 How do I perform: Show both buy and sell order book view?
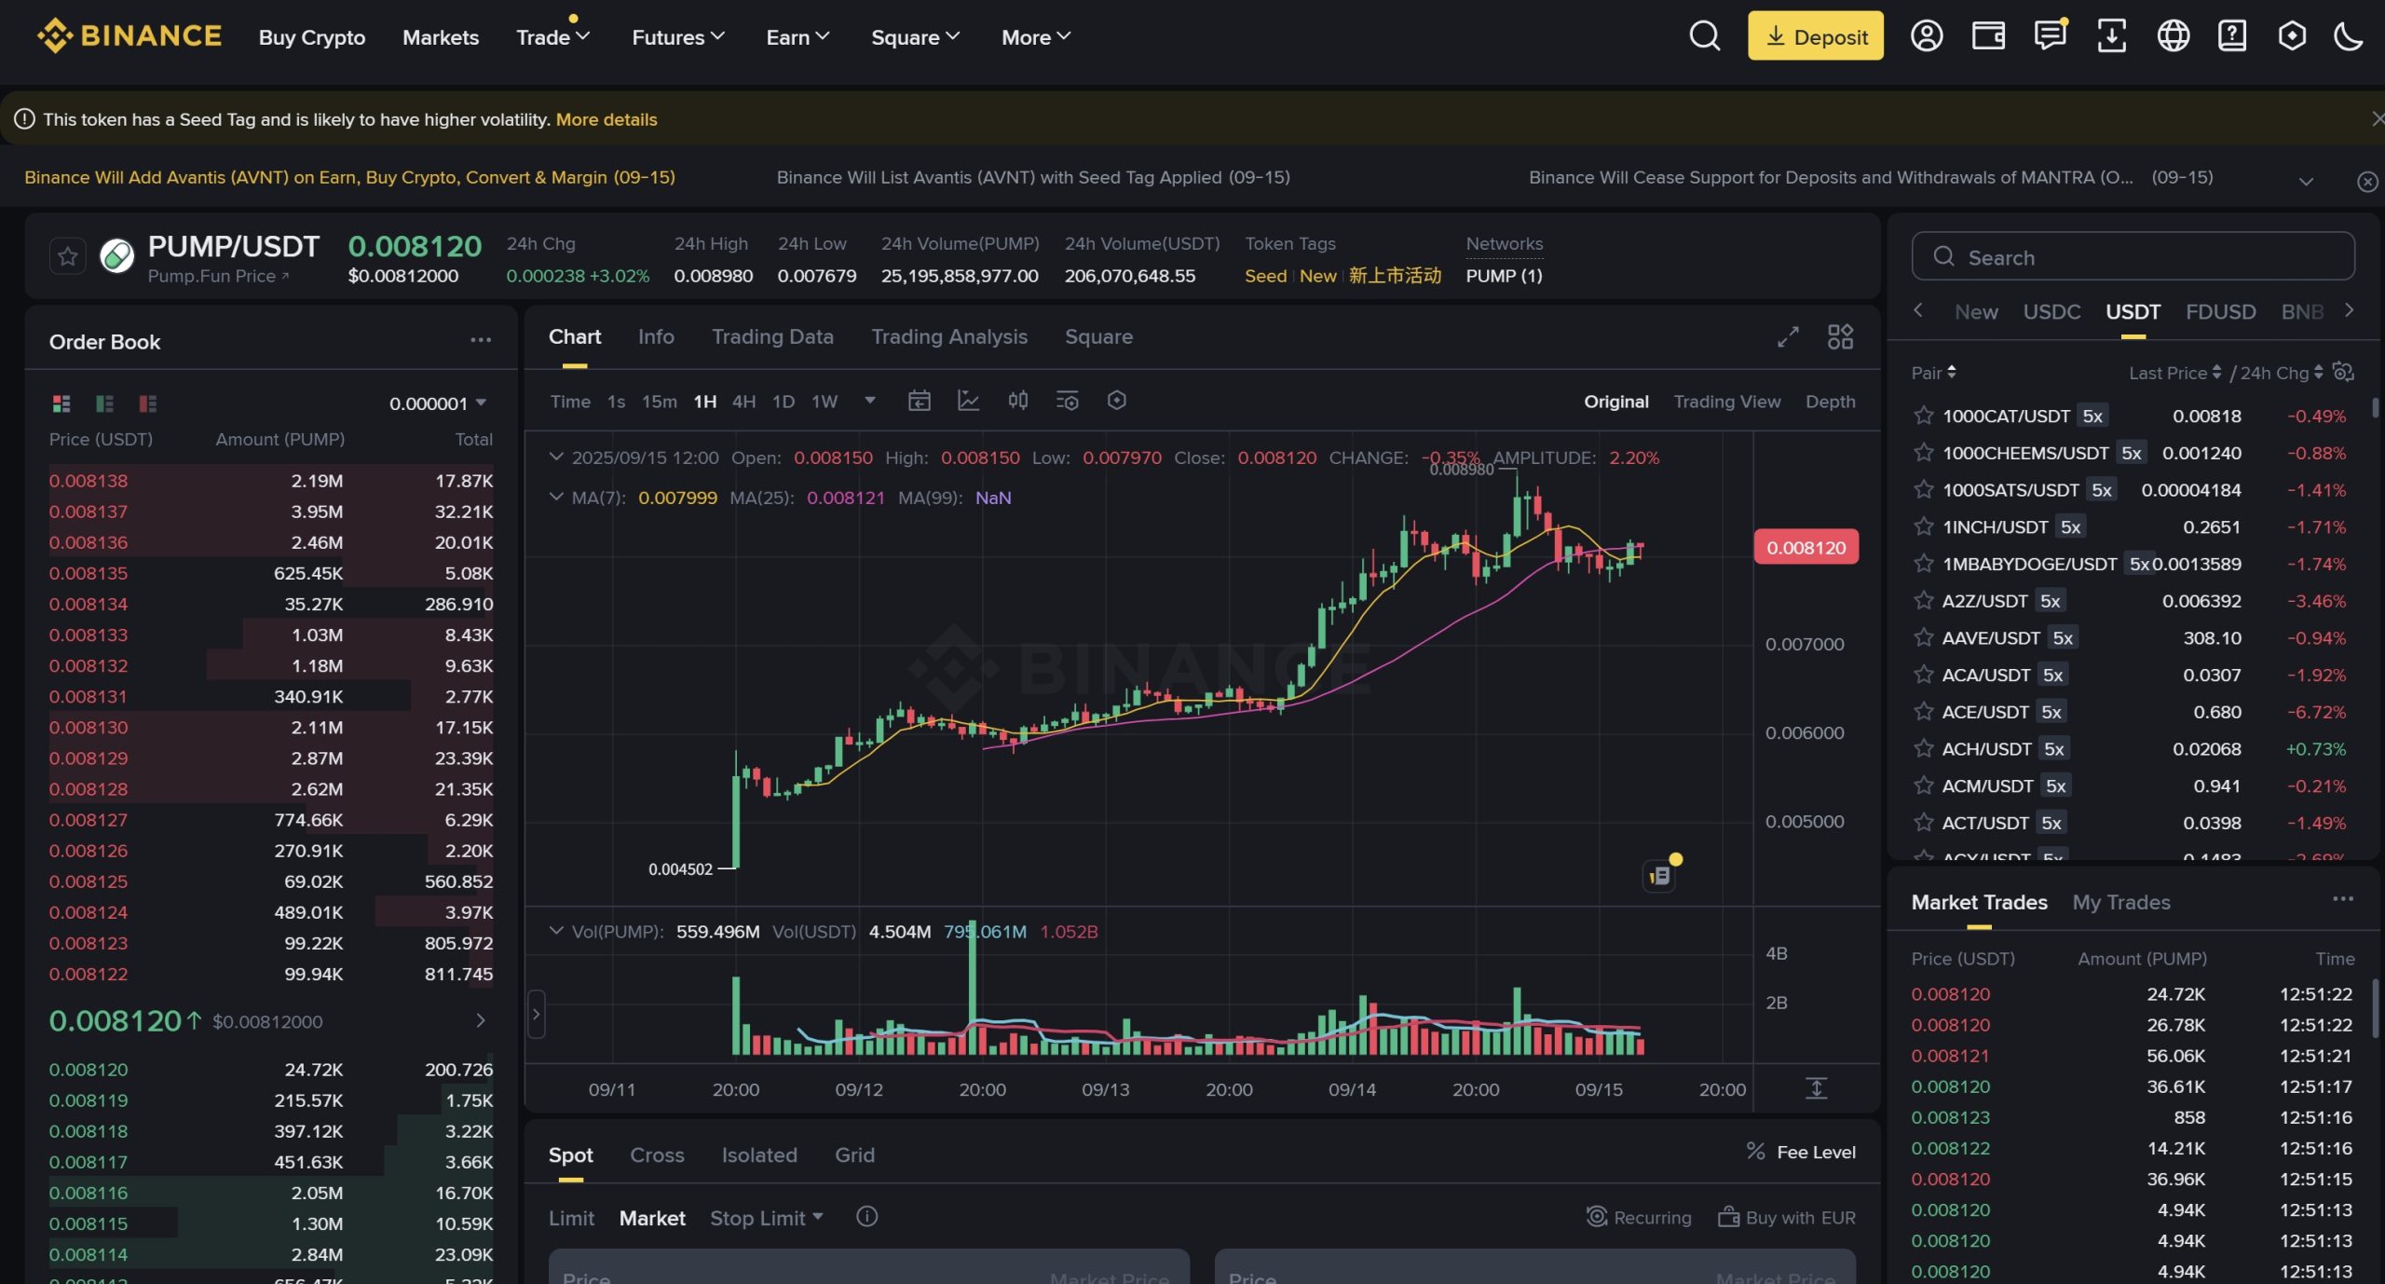[61, 403]
